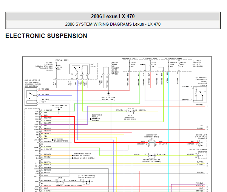
Task: Click the AHC MAIN RELAY symbol box
Action: pyautogui.click(x=31, y=96)
